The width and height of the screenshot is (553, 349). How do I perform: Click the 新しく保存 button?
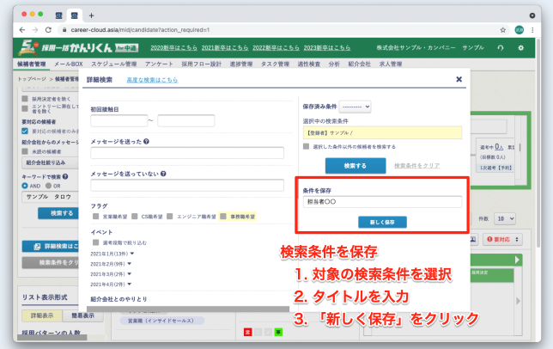[382, 221]
